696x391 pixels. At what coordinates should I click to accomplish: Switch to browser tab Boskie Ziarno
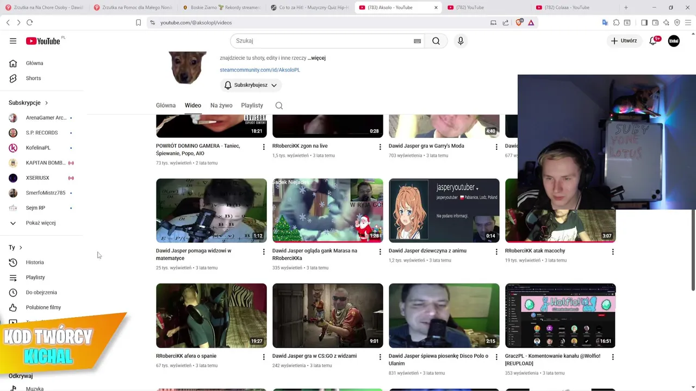[221, 8]
